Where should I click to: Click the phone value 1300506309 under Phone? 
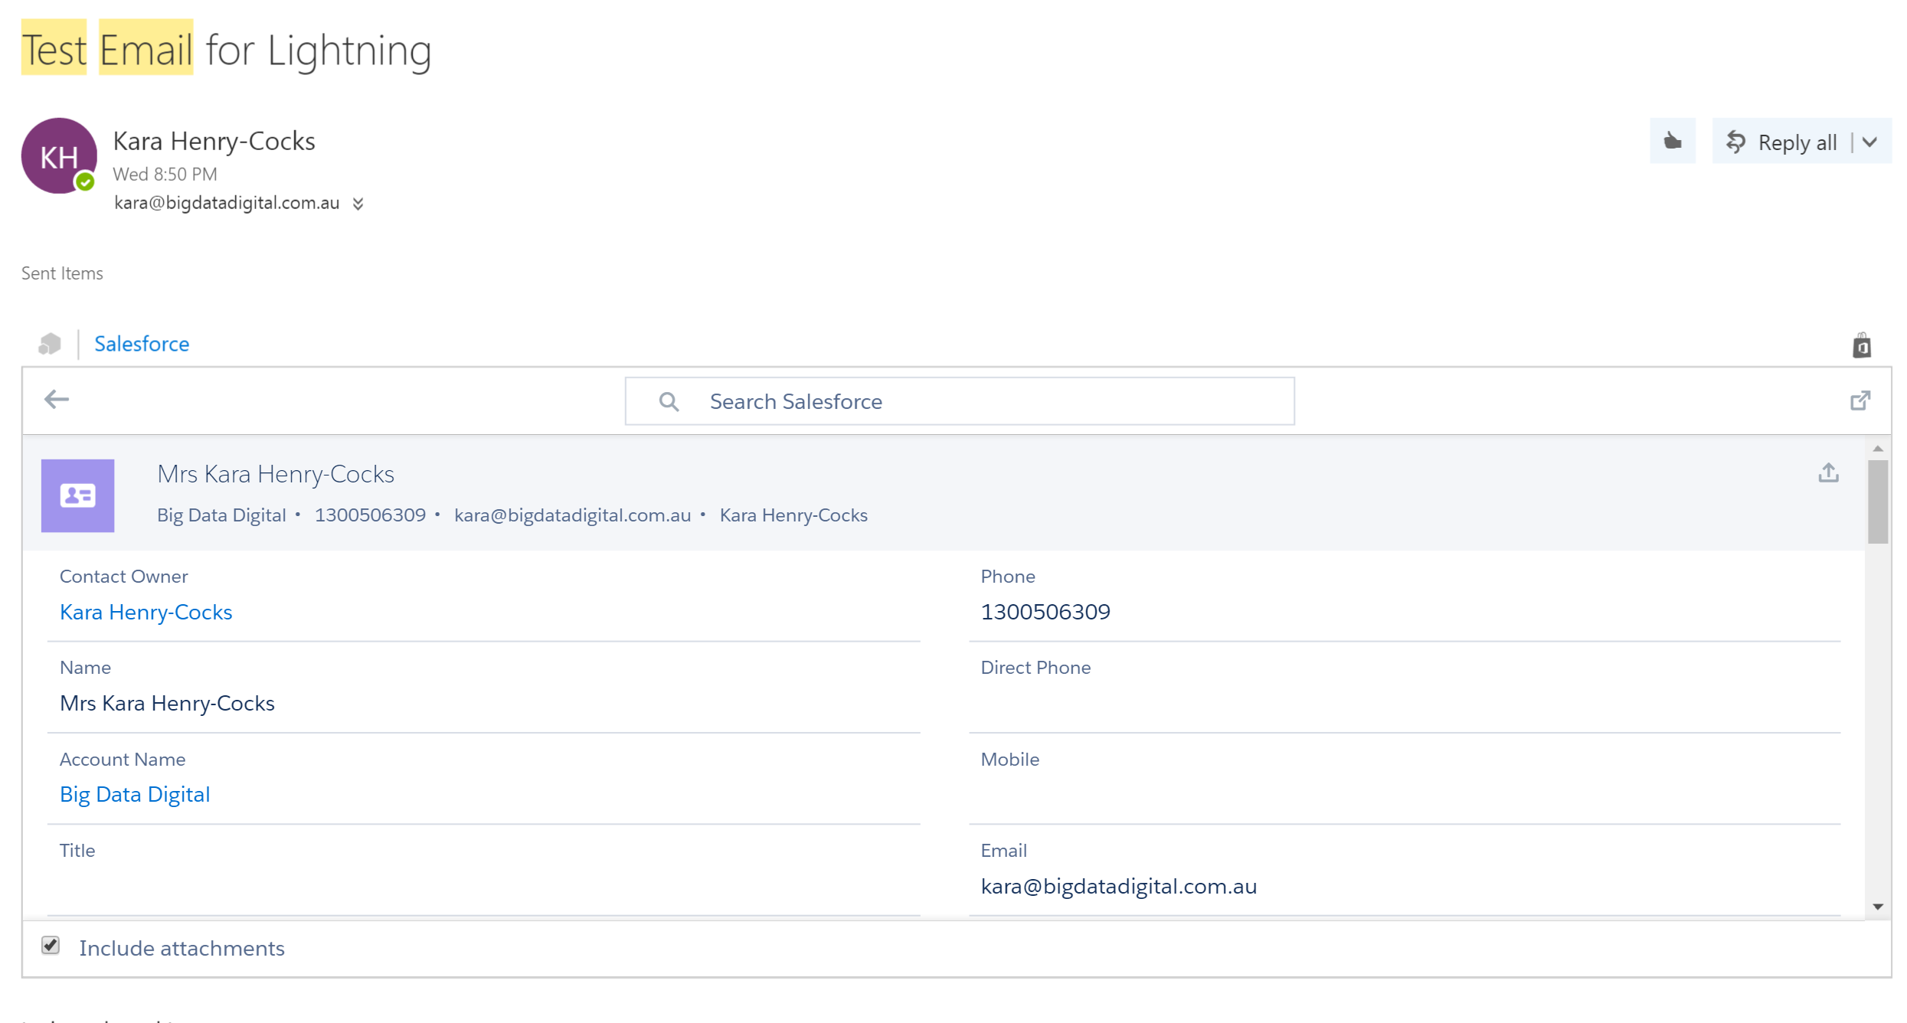pos(1045,612)
